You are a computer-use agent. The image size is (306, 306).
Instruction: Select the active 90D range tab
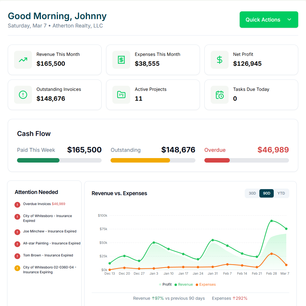coord(267,193)
